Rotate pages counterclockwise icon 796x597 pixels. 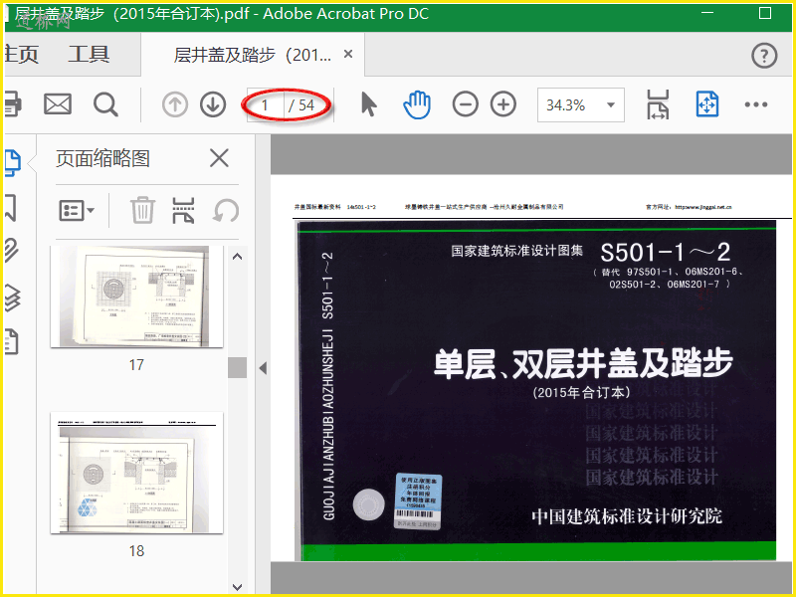[226, 211]
